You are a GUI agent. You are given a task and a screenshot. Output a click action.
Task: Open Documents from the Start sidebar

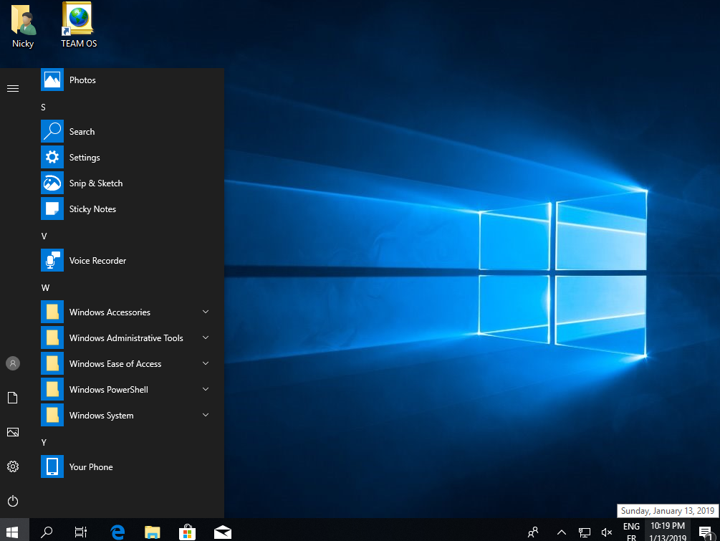13,398
